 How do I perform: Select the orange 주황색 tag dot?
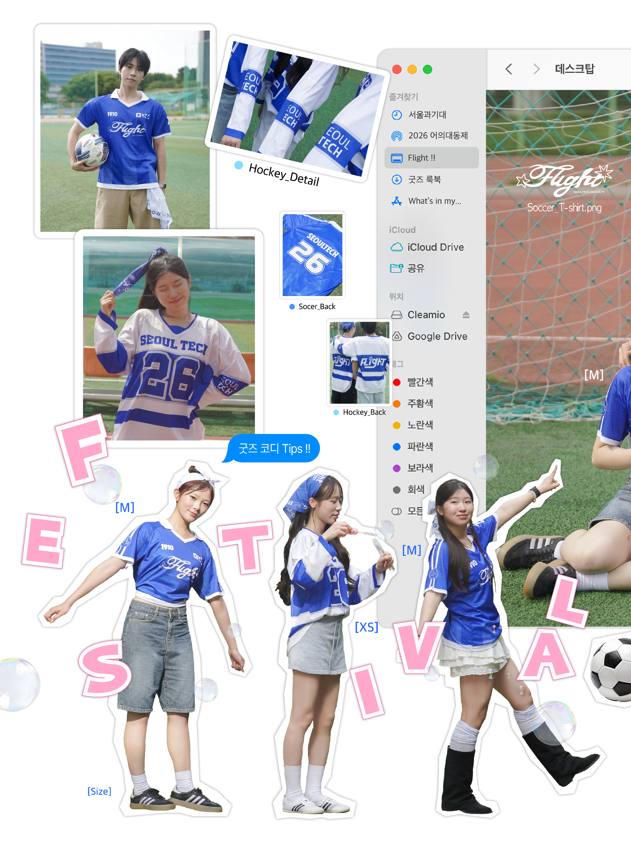[397, 404]
